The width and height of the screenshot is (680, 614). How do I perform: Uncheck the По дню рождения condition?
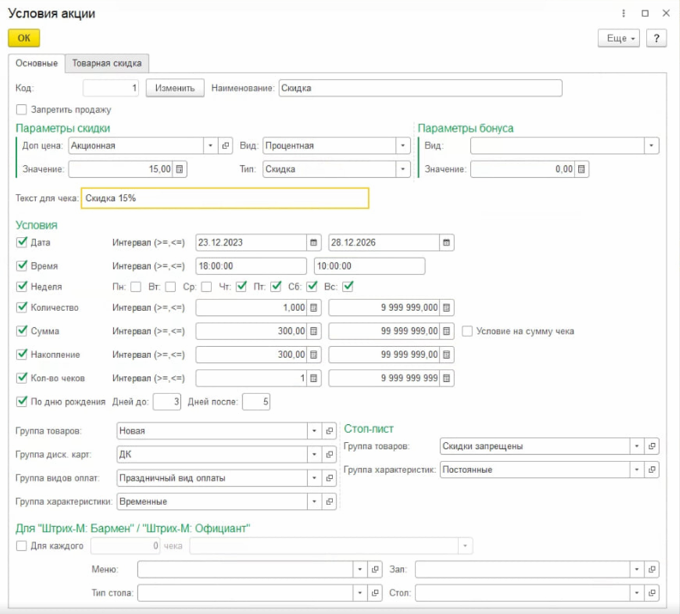click(21, 402)
